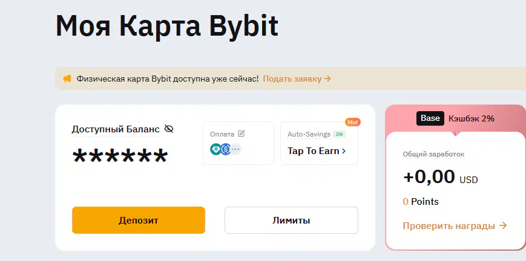Click the 0 Points text
Screen dimensions: 526x261
(x=421, y=202)
